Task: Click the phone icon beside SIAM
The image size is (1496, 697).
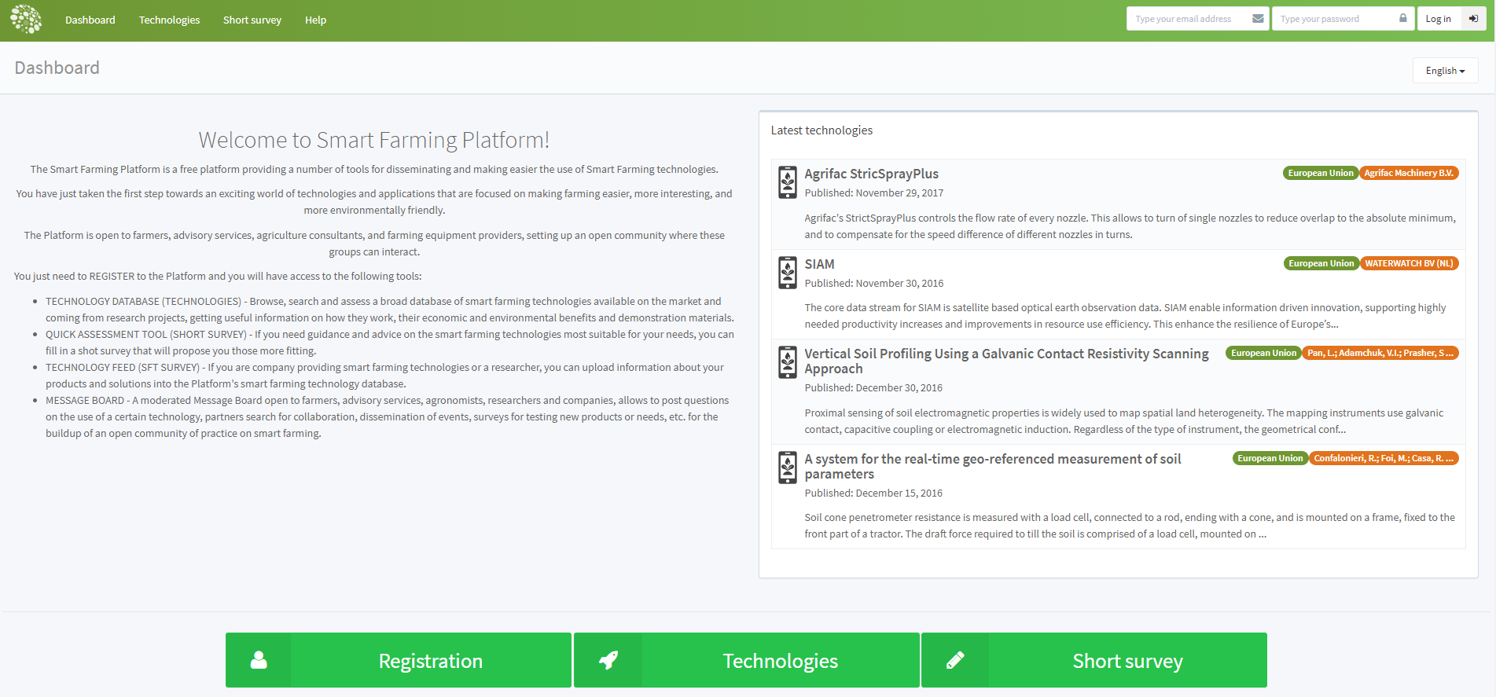Action: pyautogui.click(x=787, y=273)
